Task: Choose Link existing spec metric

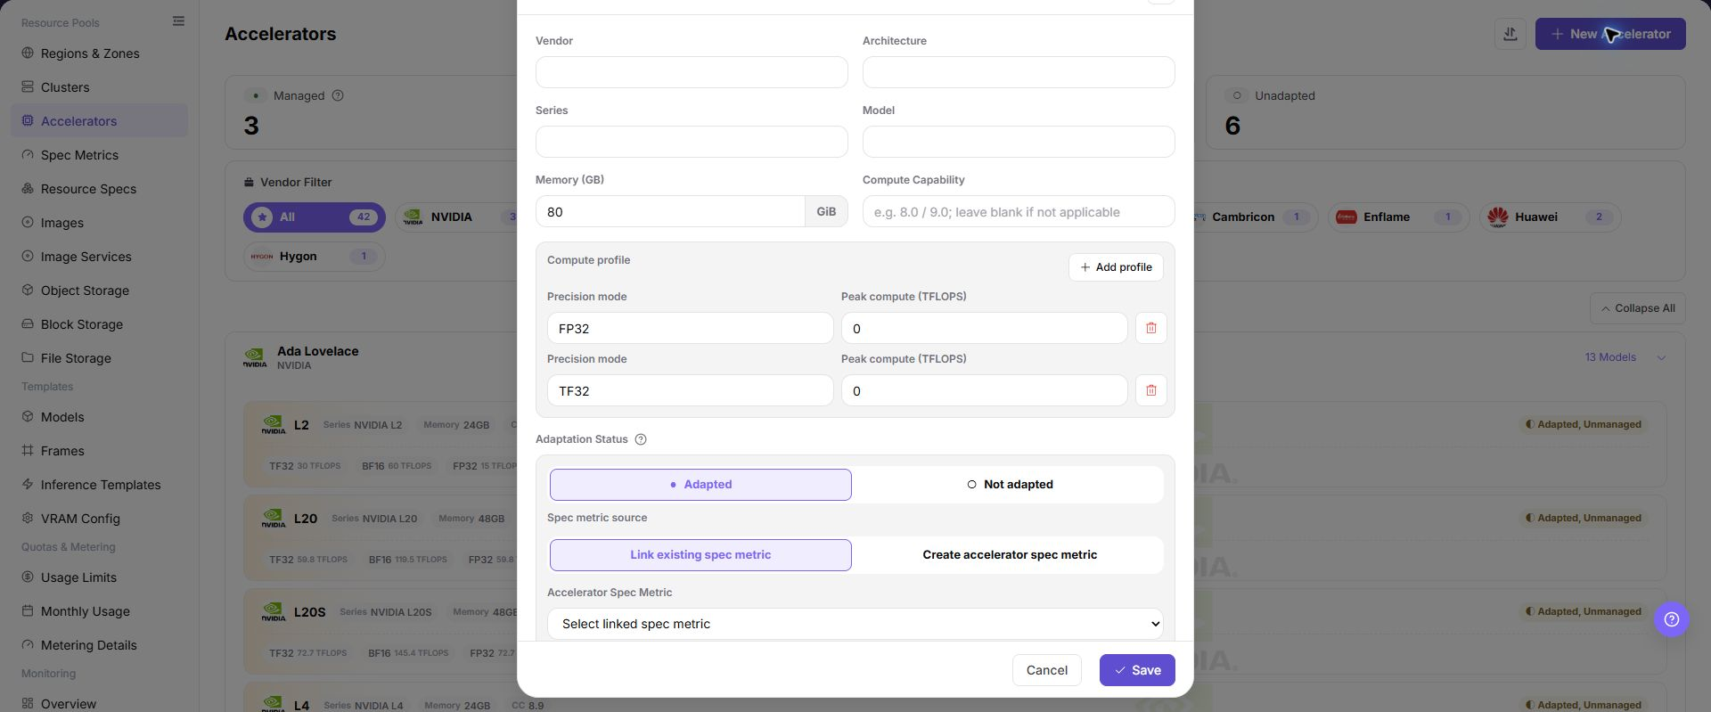Action: click(x=700, y=555)
